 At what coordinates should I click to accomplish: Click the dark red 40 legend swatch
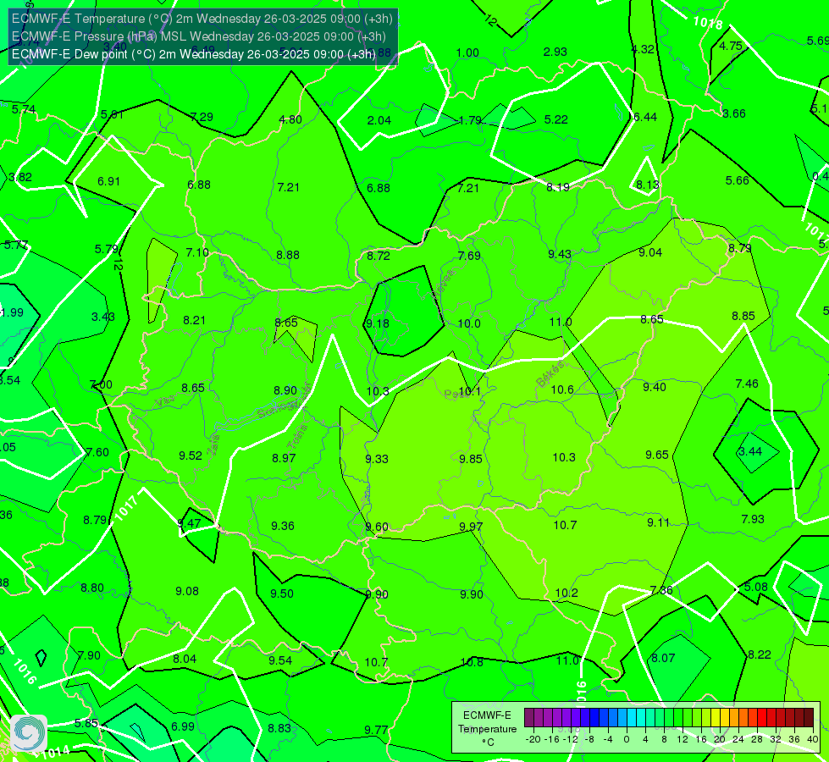point(809,718)
